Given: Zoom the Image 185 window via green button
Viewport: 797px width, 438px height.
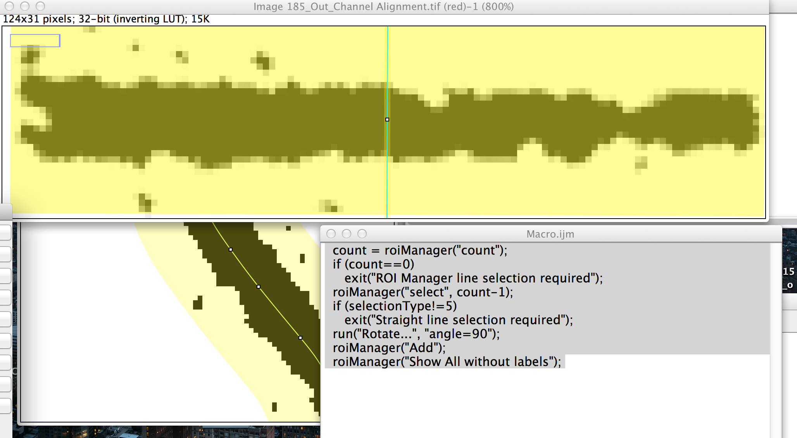Looking at the screenshot, I should point(40,7).
